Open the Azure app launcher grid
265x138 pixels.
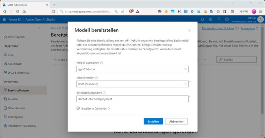[x=5, y=19]
